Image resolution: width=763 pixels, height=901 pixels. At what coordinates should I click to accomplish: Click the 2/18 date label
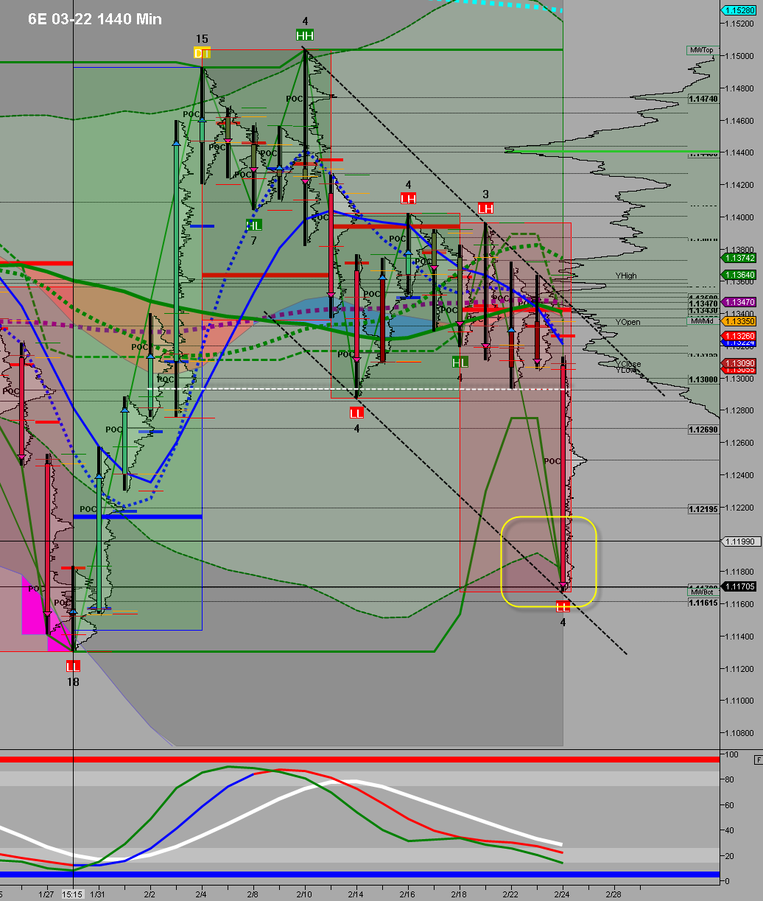(x=460, y=894)
